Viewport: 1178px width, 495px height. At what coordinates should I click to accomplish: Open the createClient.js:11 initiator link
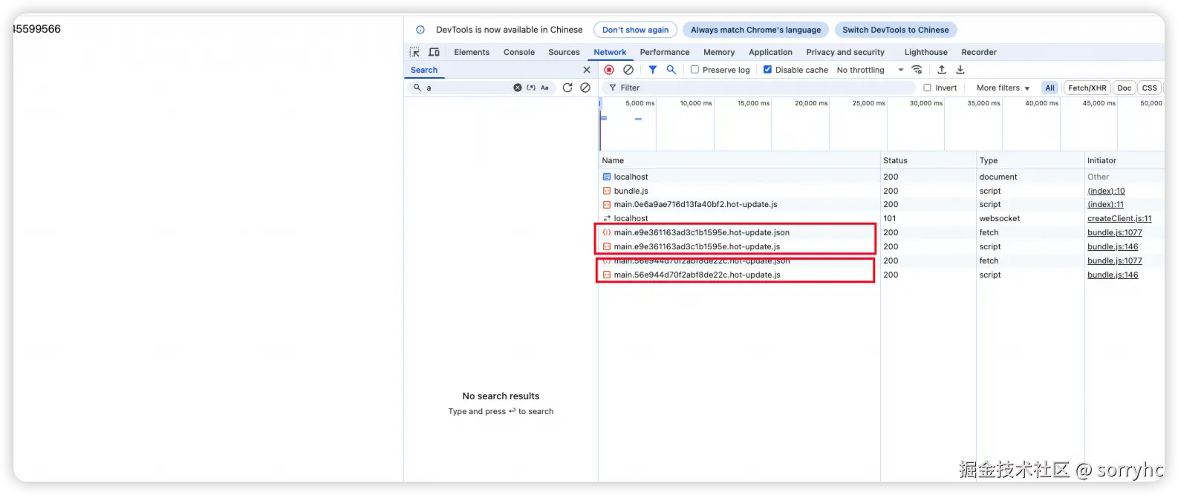tap(1119, 218)
